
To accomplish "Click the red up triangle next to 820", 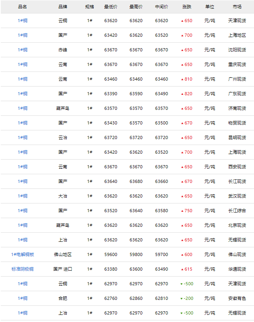I will point(182,94).
